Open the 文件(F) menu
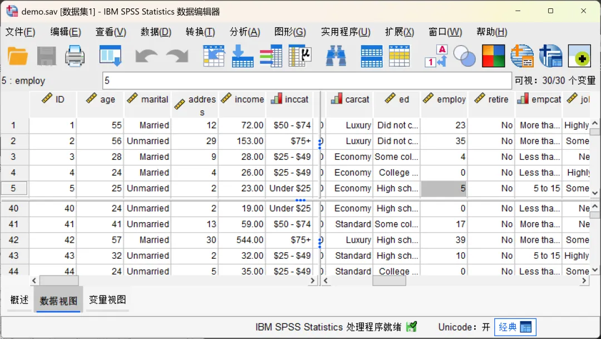 (21, 32)
